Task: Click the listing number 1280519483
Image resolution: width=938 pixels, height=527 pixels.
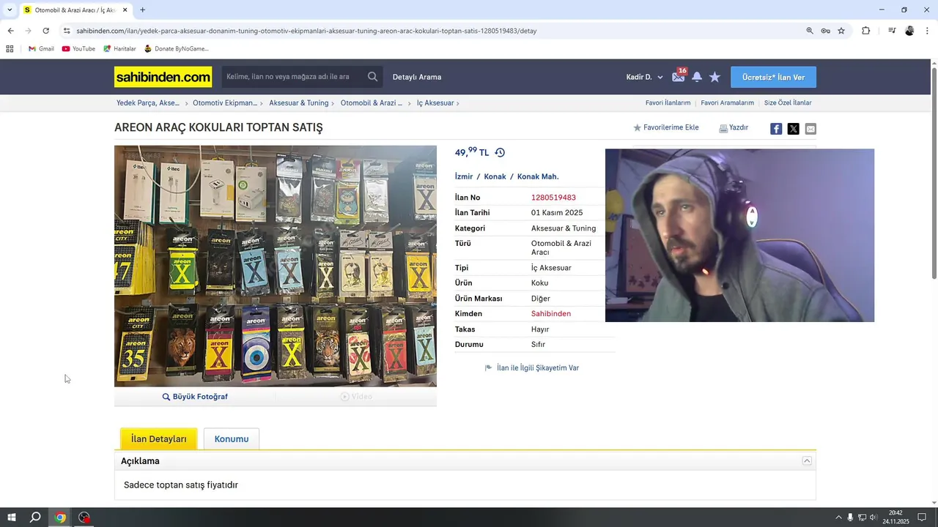Action: (553, 198)
